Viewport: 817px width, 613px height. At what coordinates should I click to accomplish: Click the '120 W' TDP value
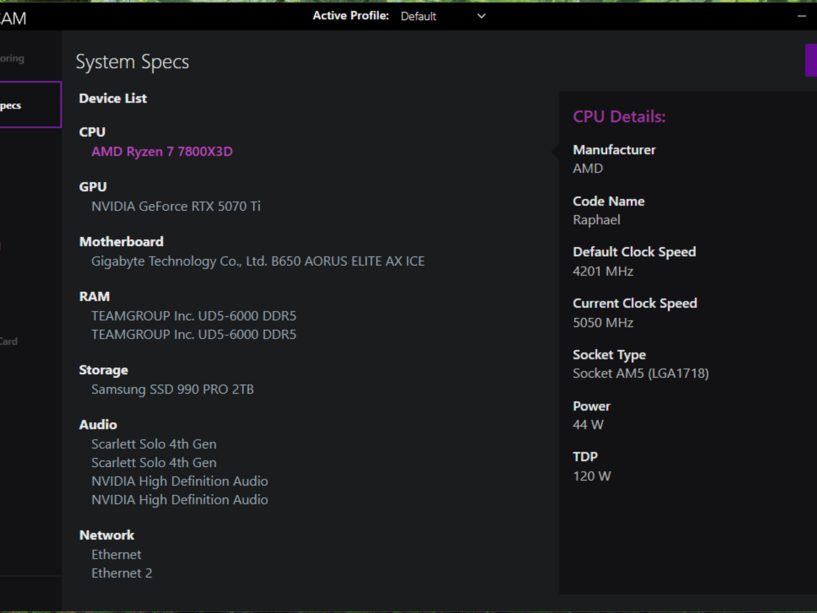592,476
